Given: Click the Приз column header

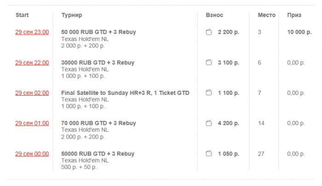Looking at the screenshot, I should (294, 15).
